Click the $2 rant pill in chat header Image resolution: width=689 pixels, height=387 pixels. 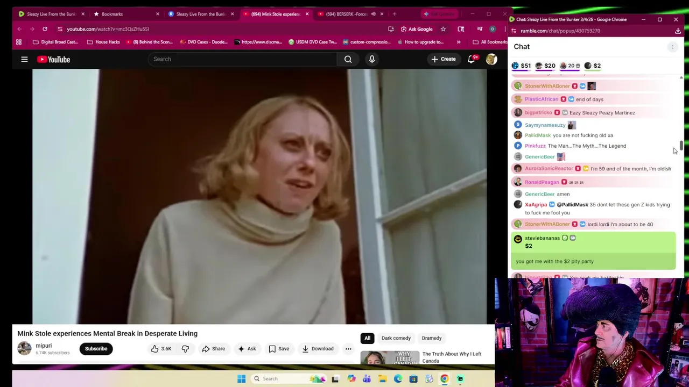pos(593,66)
